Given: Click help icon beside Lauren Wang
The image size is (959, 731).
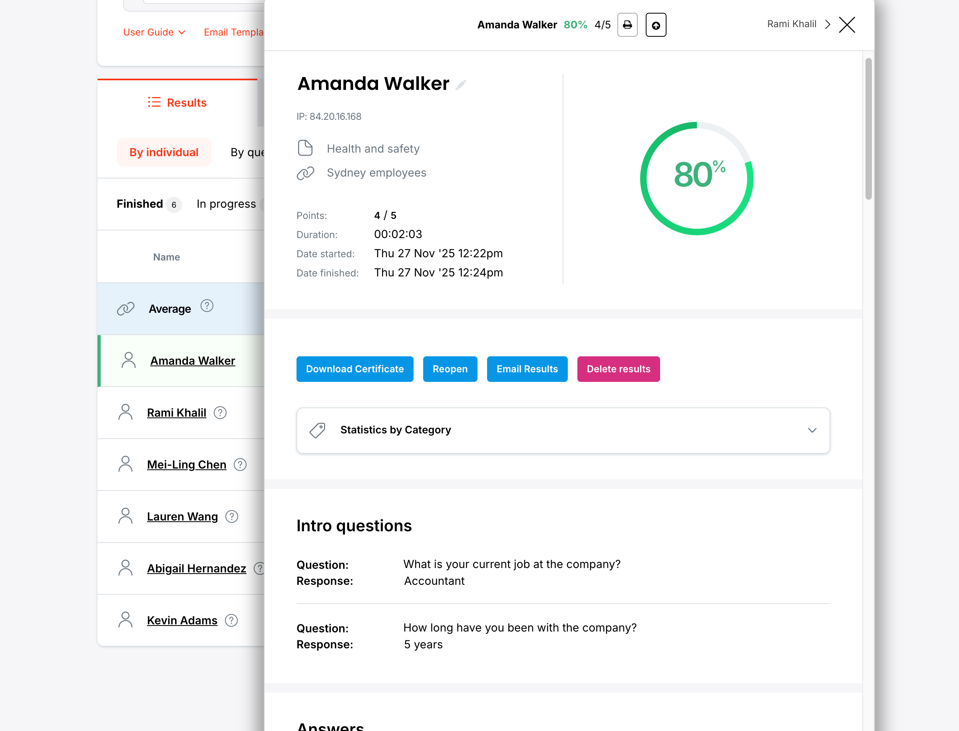Looking at the screenshot, I should click(x=232, y=516).
